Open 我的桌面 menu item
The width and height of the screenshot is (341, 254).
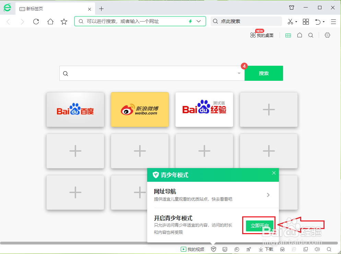264,35
